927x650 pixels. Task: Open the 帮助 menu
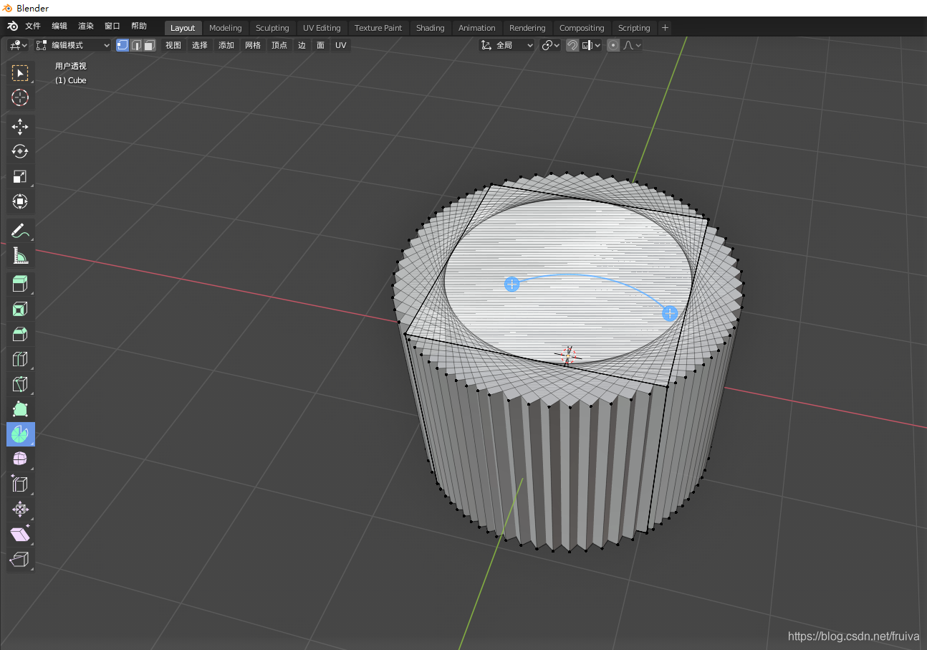[x=139, y=26]
